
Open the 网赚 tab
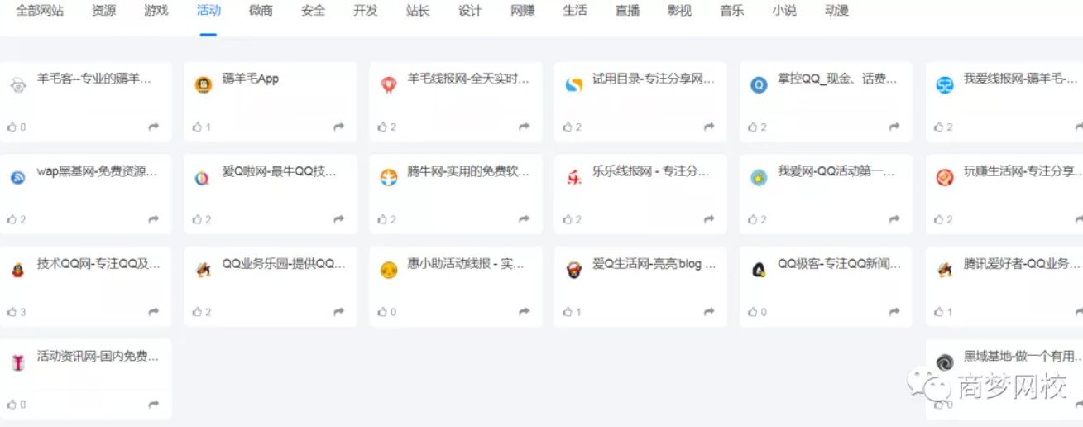point(523,11)
